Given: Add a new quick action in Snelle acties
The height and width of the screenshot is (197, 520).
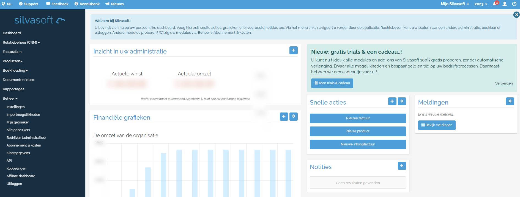Looking at the screenshot, I should pyautogui.click(x=392, y=101).
